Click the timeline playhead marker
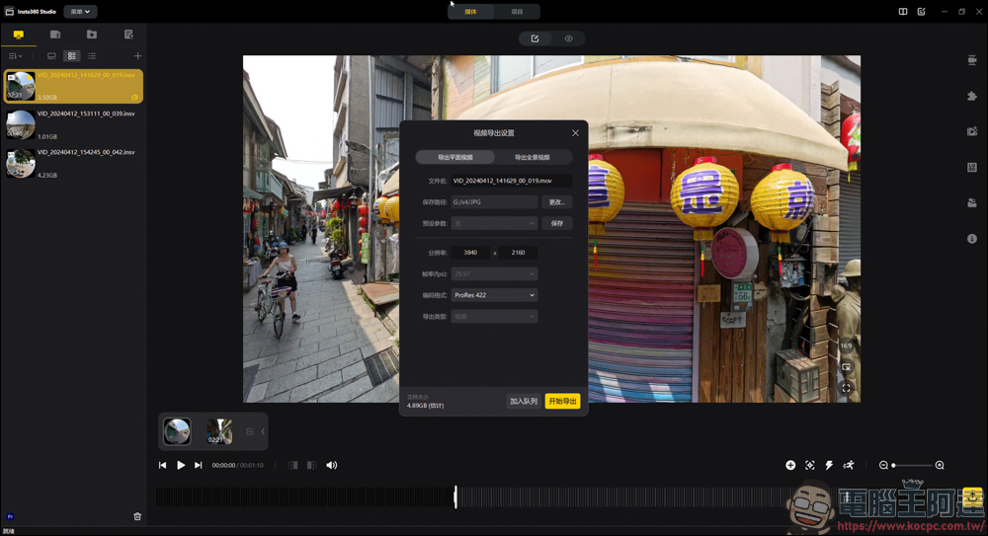 click(x=455, y=497)
